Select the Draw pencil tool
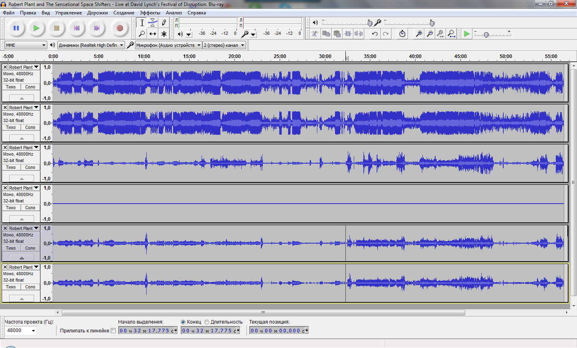Viewport: 577px width, 348px height. (164, 23)
